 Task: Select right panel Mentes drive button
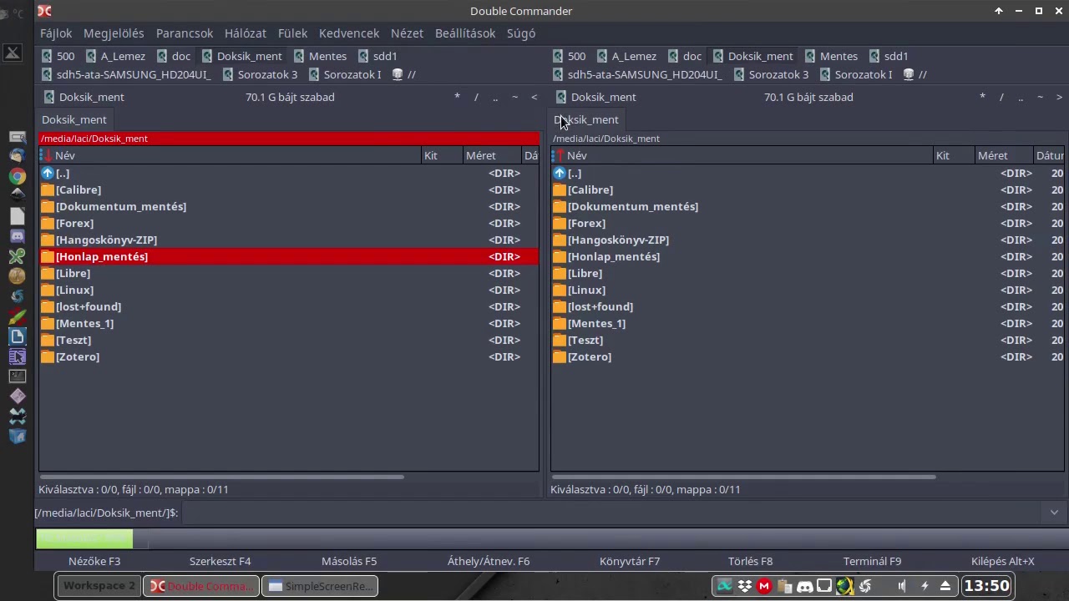point(831,56)
